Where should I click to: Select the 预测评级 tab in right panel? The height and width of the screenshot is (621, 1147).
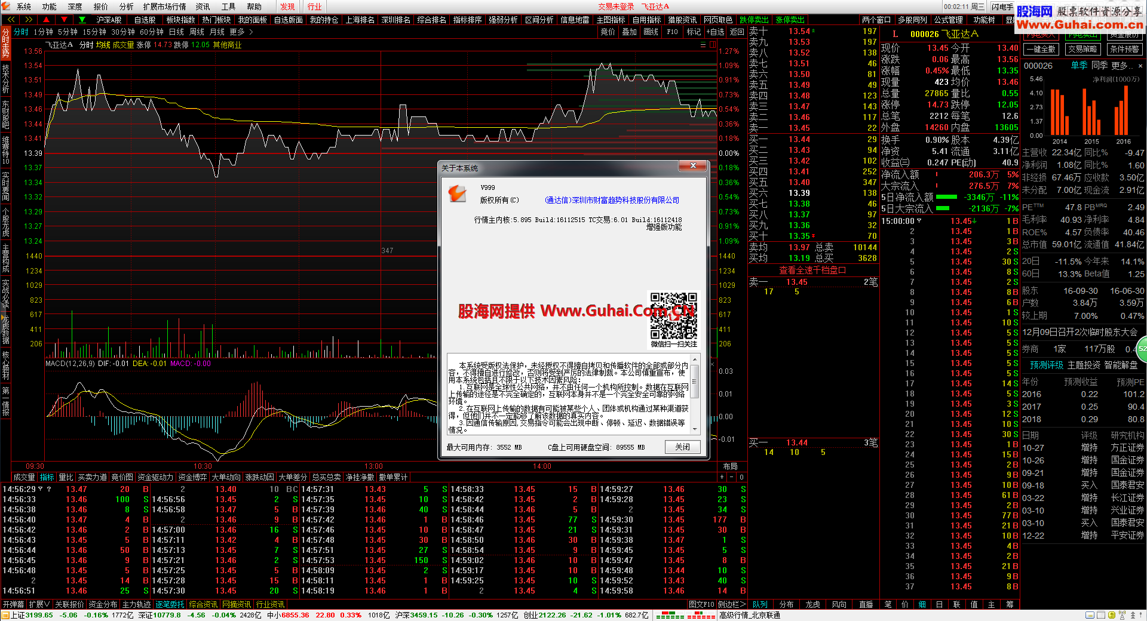coord(1047,365)
